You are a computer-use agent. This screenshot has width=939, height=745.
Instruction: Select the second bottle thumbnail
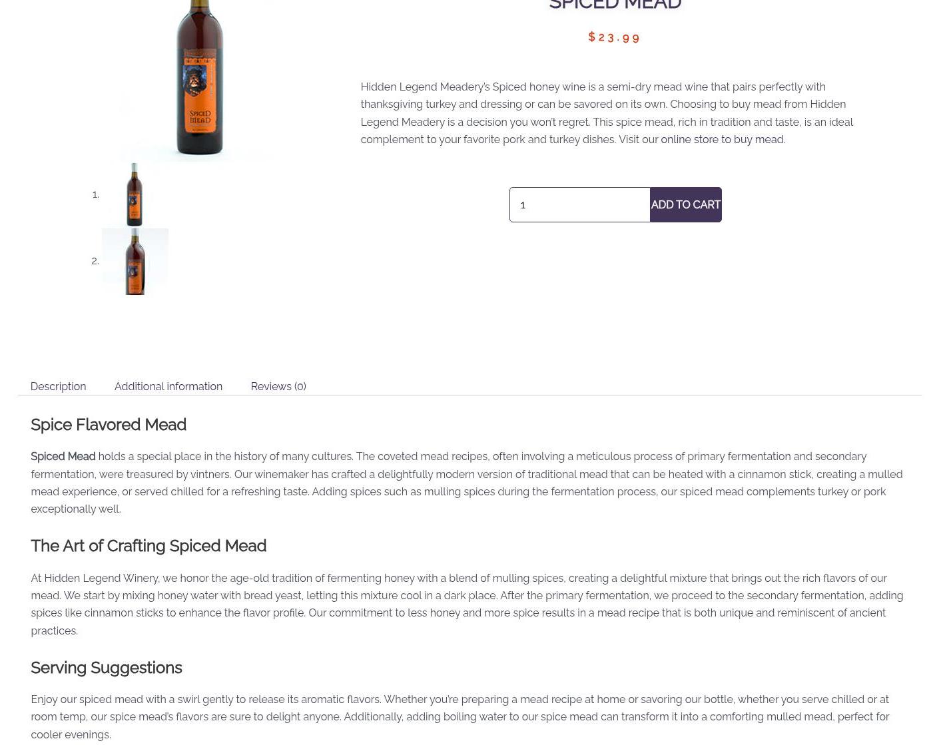click(135, 262)
